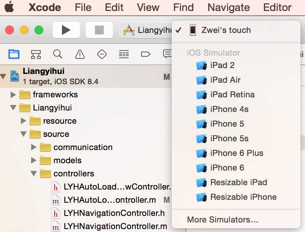Click the Run (play) button
The image size is (305, 232).
pyautogui.click(x=66, y=30)
